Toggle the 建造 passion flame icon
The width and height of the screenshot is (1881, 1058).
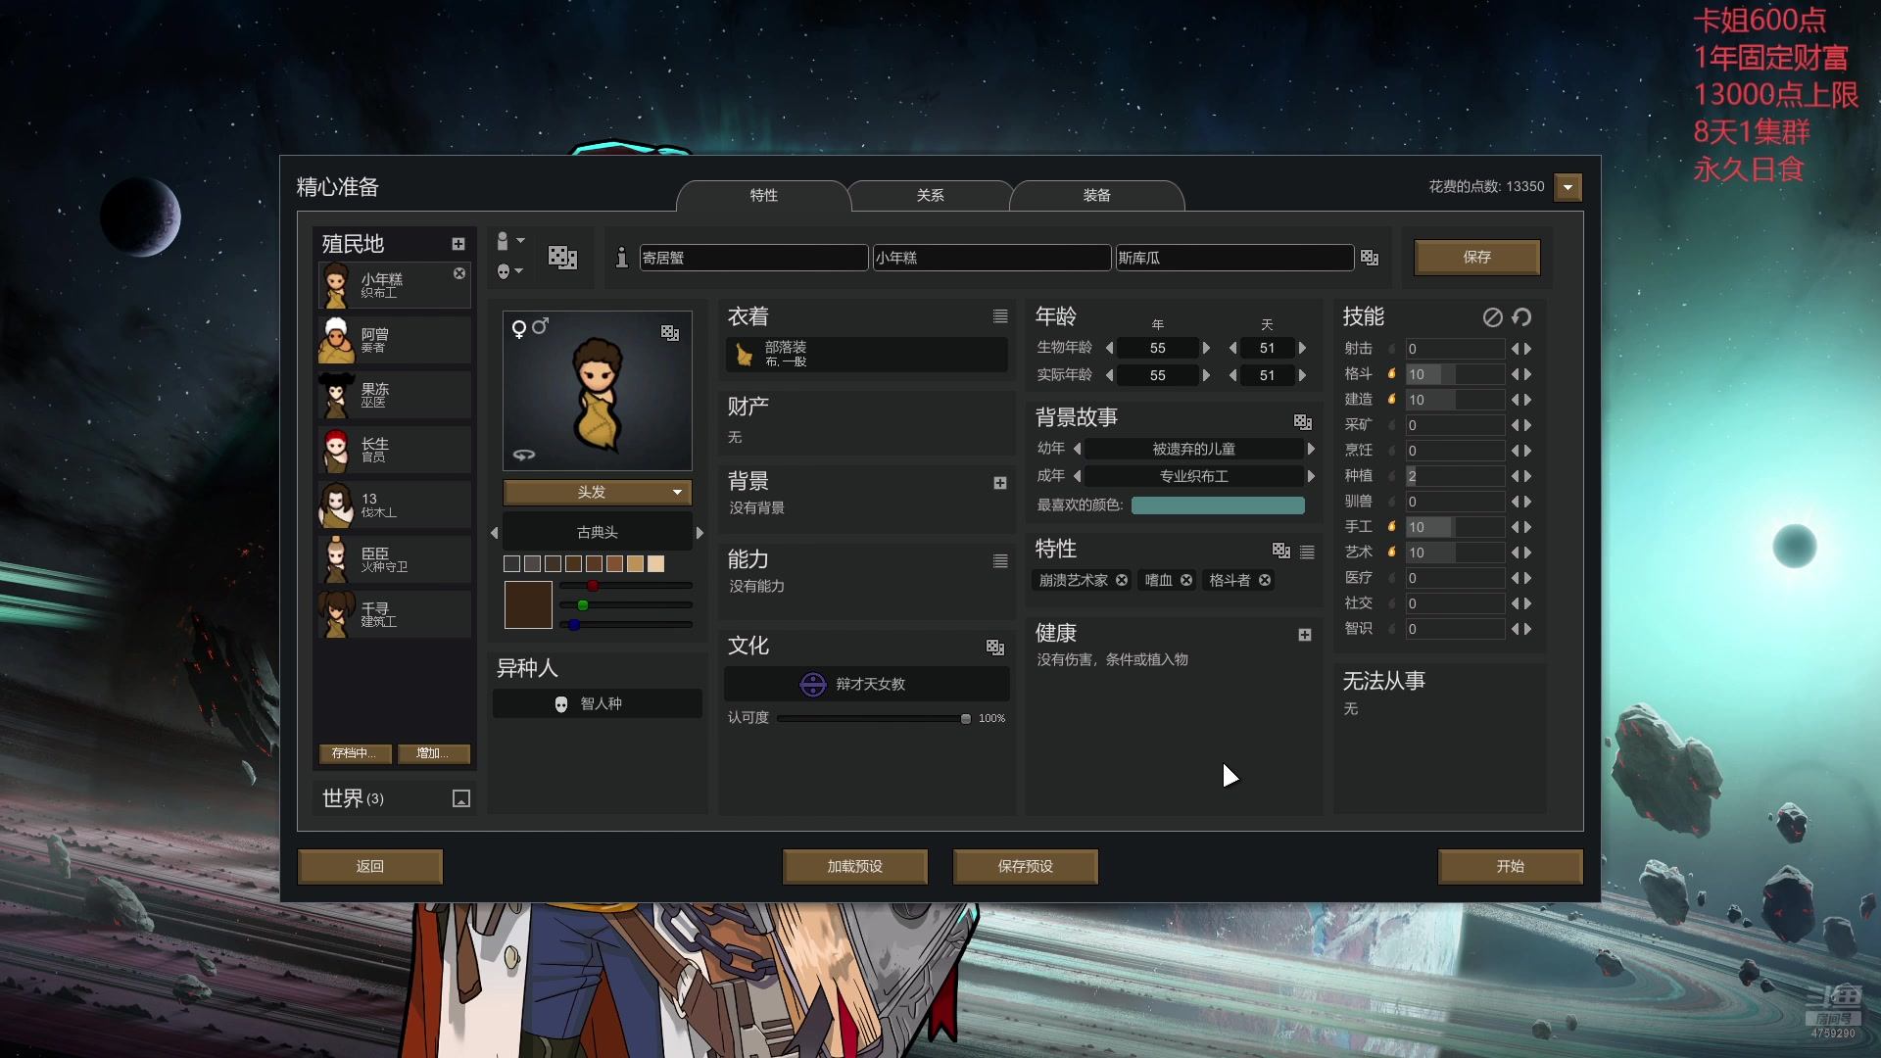click(1391, 399)
